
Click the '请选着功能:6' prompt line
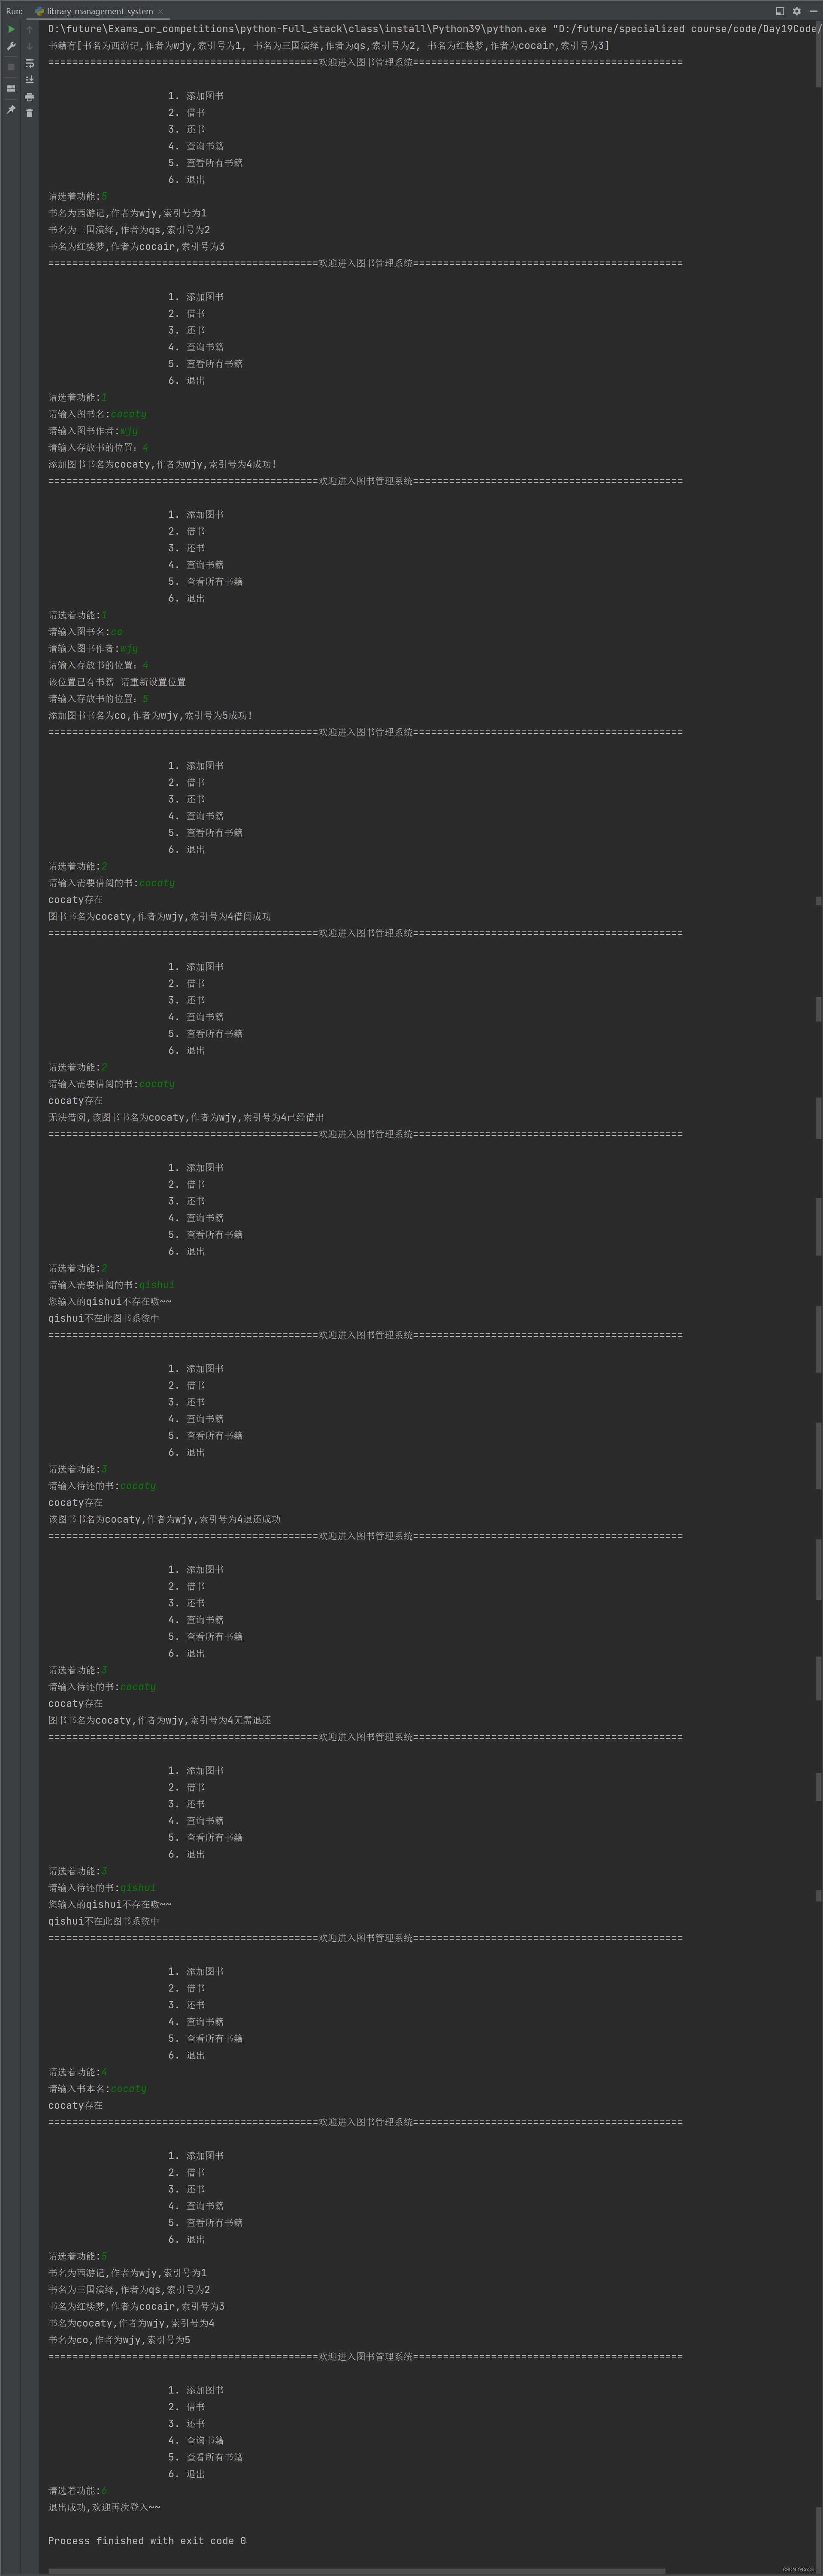click(x=78, y=2491)
